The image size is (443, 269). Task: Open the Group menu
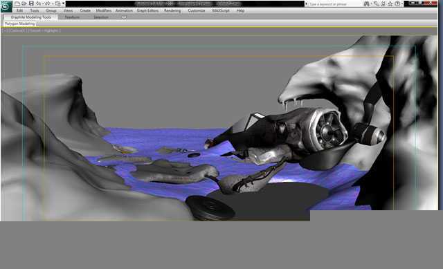coord(51,10)
